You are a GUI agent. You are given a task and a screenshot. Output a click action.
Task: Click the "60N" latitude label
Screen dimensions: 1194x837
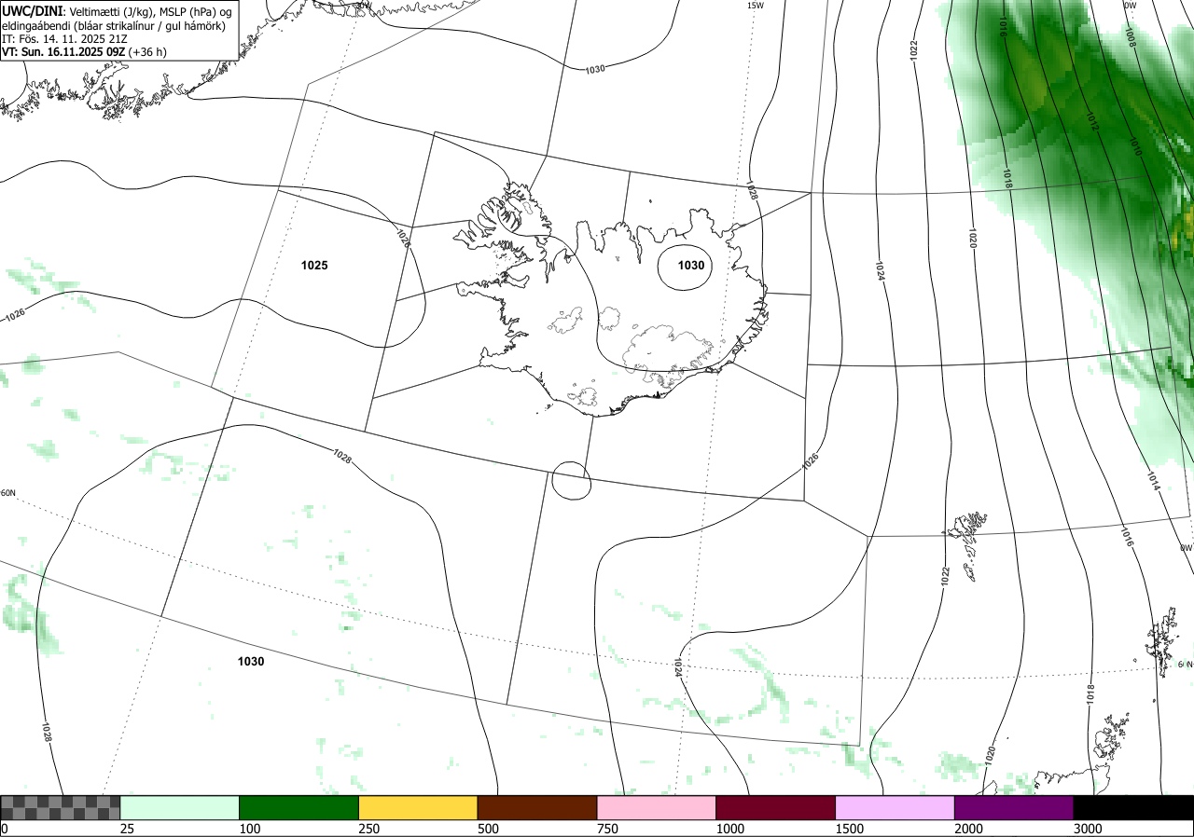(x=8, y=493)
